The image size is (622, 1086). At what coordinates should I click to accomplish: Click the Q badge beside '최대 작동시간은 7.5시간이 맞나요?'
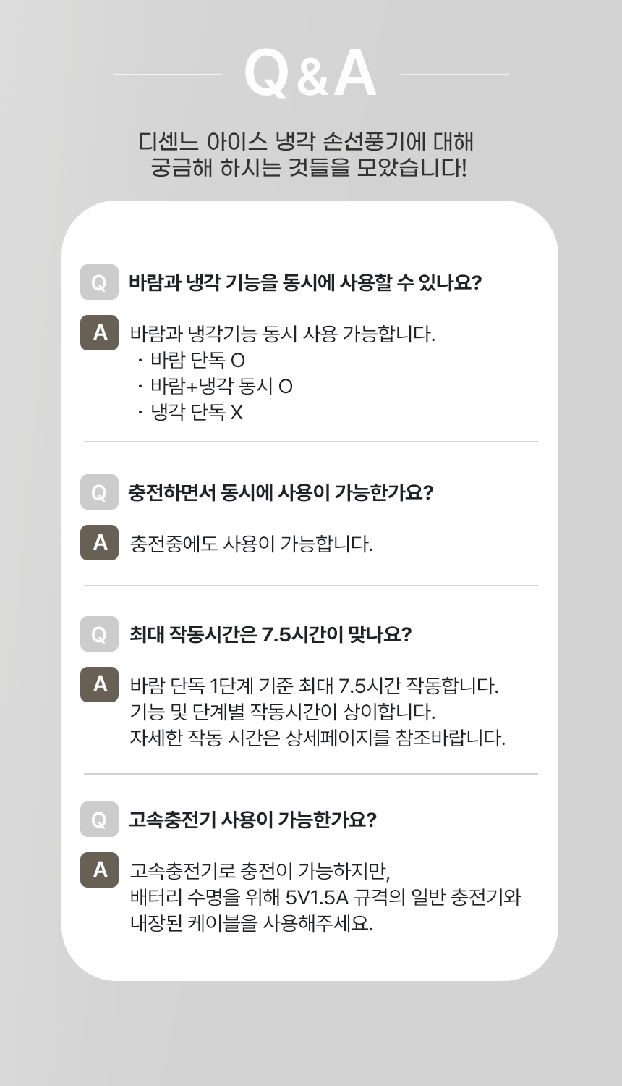point(99,634)
